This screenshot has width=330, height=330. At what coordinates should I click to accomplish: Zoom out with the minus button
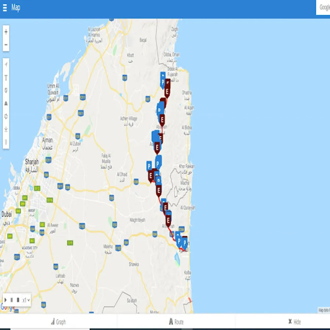(x=6, y=45)
